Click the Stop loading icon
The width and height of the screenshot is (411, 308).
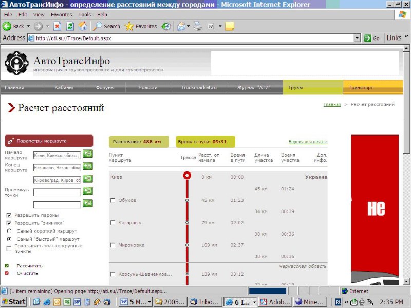pyautogui.click(x=58, y=26)
